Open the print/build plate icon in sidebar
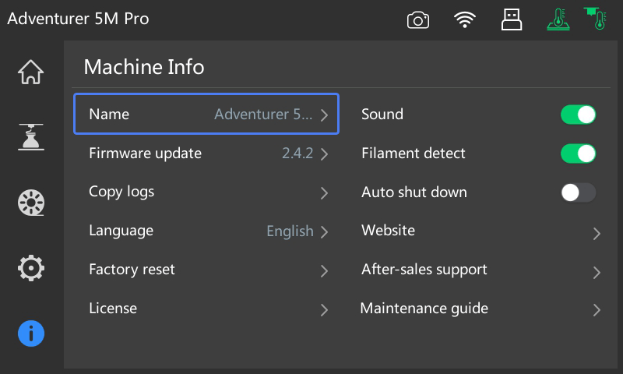The height and width of the screenshot is (374, 623). point(30,137)
